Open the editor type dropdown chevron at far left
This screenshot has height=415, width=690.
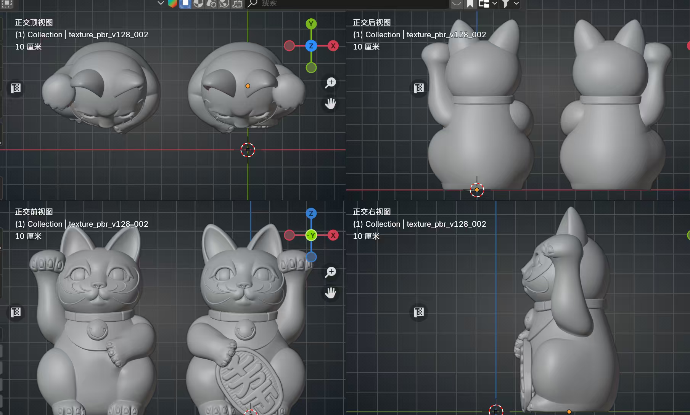(160, 3)
